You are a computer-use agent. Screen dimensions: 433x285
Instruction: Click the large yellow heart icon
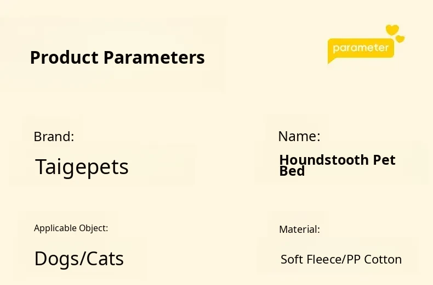392,30
